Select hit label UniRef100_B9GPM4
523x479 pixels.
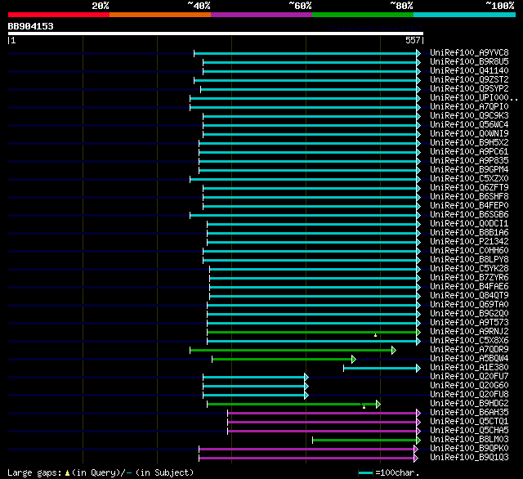[469, 170]
